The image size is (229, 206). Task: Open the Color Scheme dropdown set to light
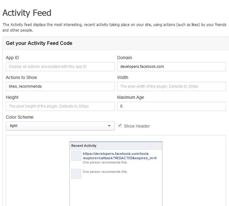[x=60, y=126]
